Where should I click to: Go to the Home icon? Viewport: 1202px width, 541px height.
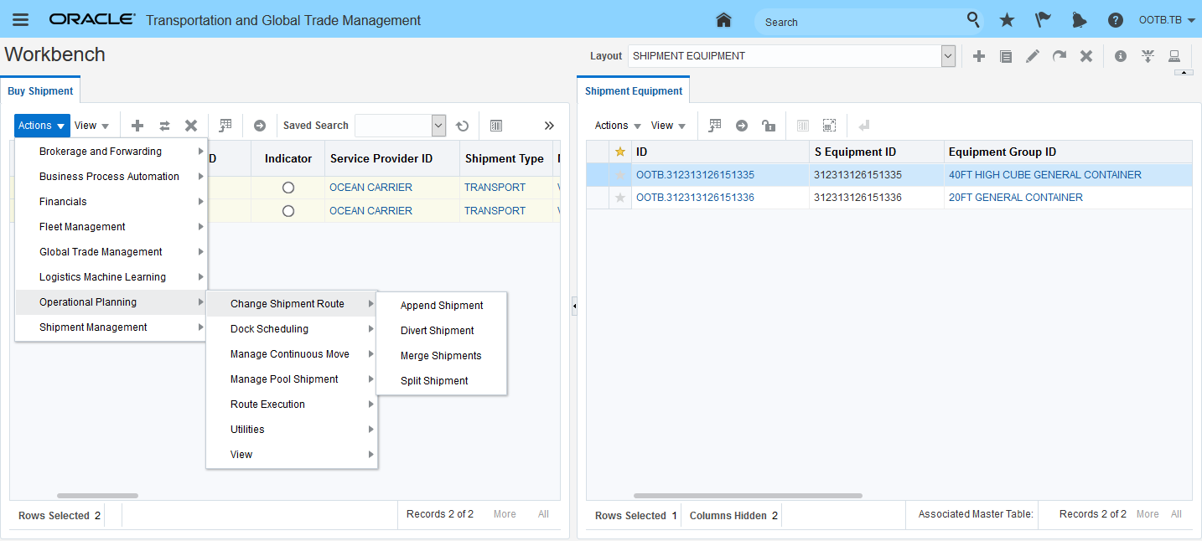click(x=723, y=20)
